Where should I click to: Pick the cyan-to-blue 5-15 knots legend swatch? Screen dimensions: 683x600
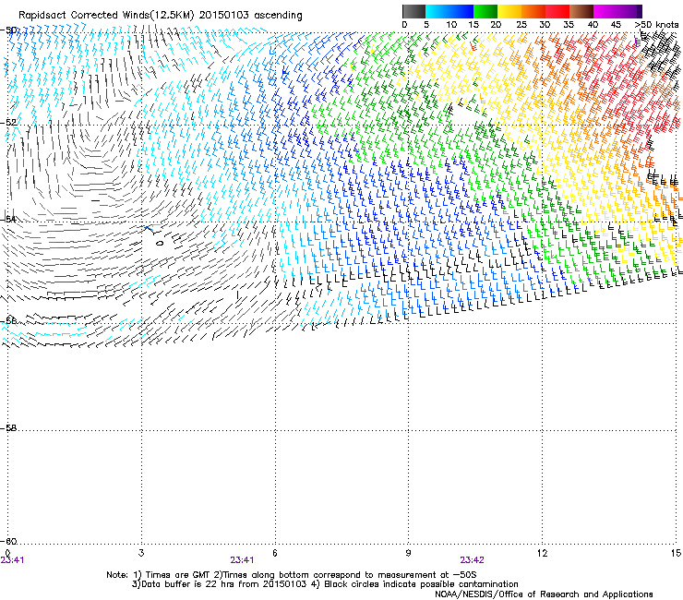449,11
